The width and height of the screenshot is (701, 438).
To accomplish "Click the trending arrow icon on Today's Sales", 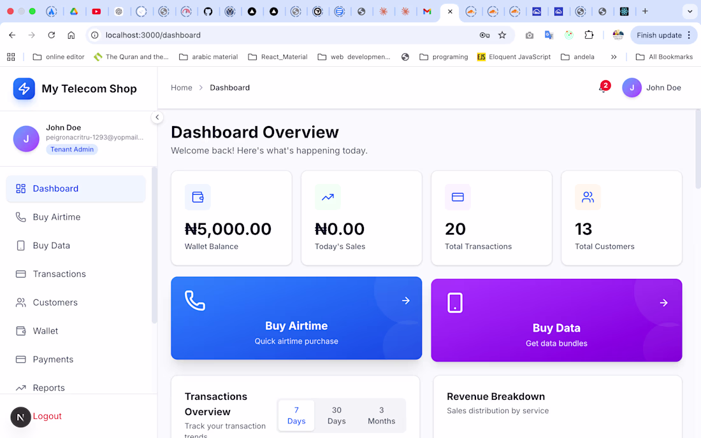I will (x=328, y=197).
